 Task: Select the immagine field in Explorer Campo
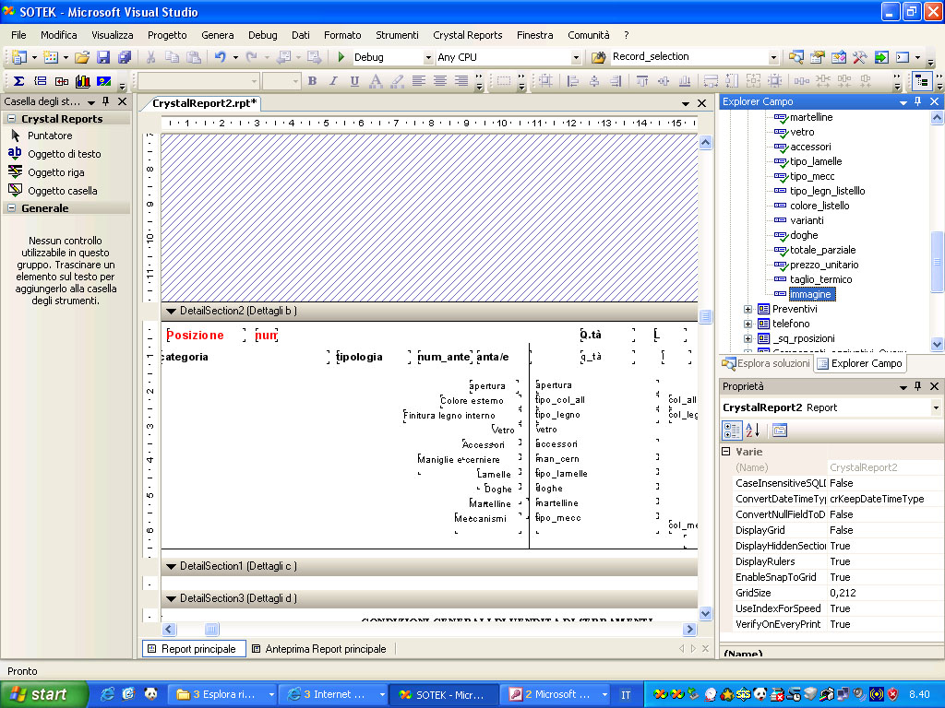coord(811,294)
